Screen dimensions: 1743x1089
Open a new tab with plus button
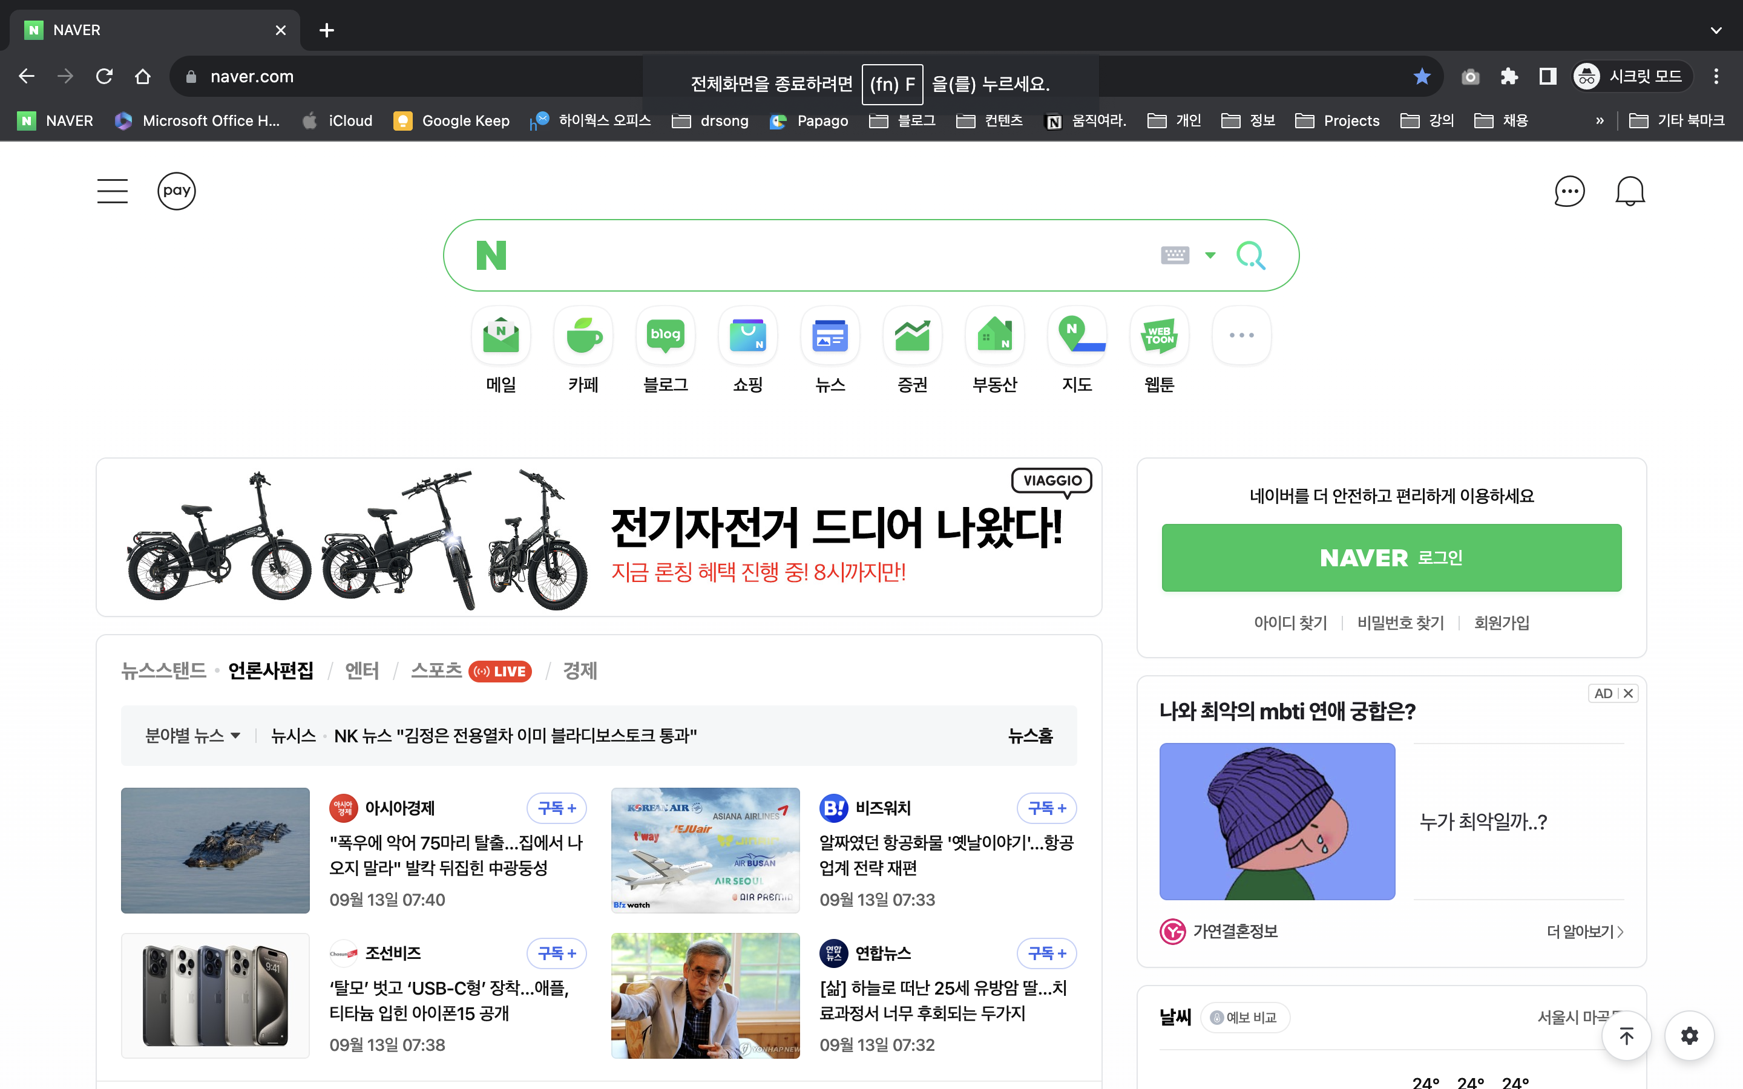[x=326, y=30]
